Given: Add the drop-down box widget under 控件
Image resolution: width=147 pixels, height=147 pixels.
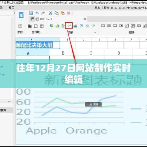Looking at the screenshot, I should point(121,26).
